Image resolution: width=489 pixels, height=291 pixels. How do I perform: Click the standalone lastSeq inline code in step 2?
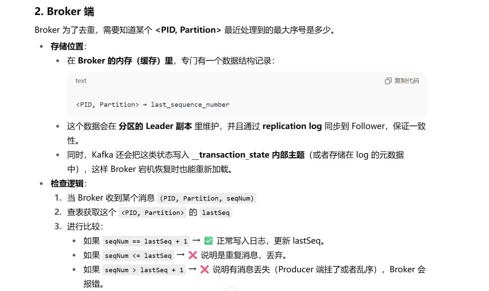[216, 213]
